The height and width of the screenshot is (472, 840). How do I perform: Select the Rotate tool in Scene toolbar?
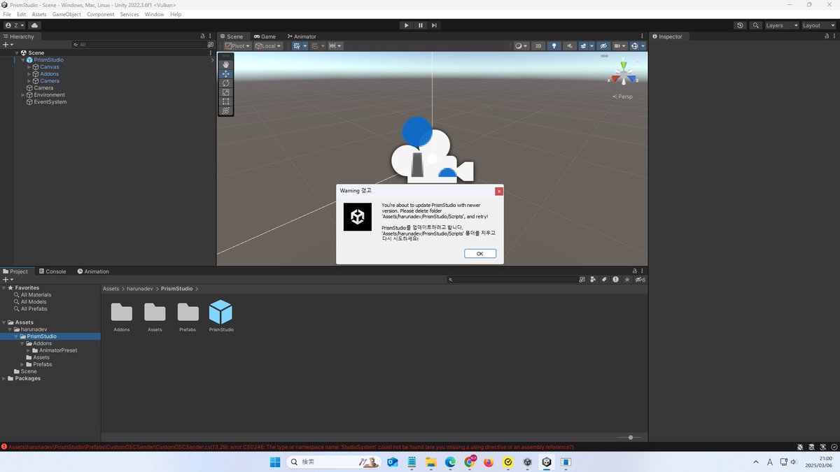[225, 83]
